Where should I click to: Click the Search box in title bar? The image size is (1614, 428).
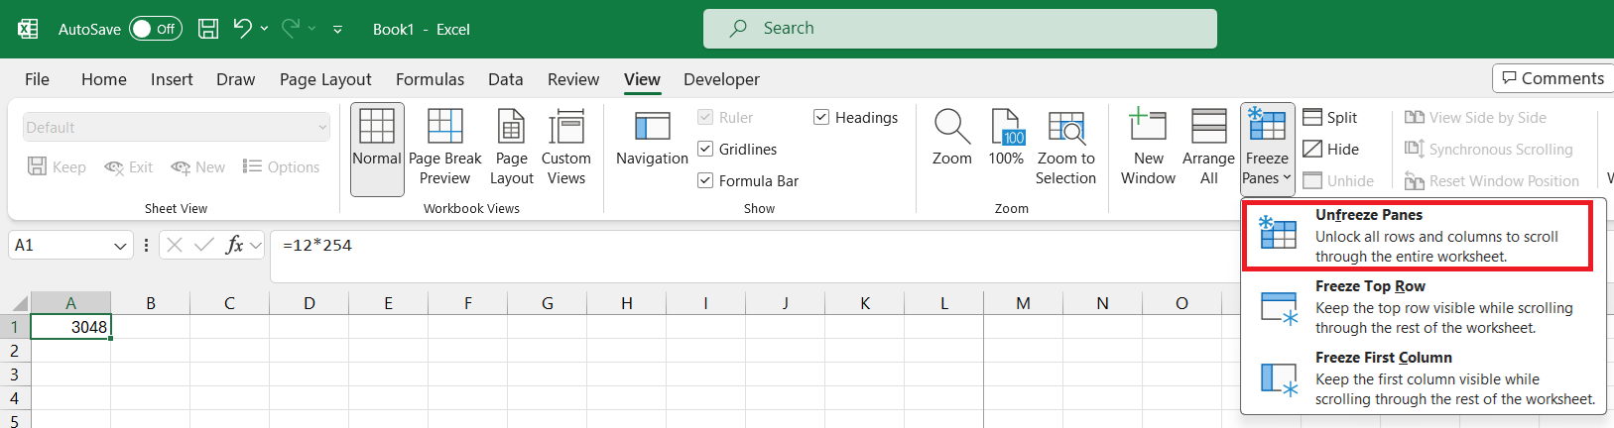pyautogui.click(x=959, y=29)
